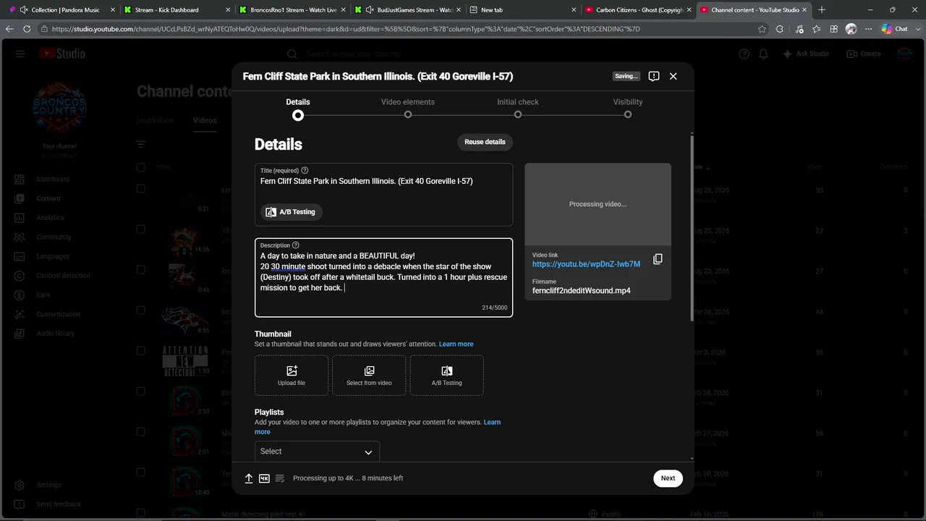Check the box for the 10:40 video row

click(x=141, y=473)
